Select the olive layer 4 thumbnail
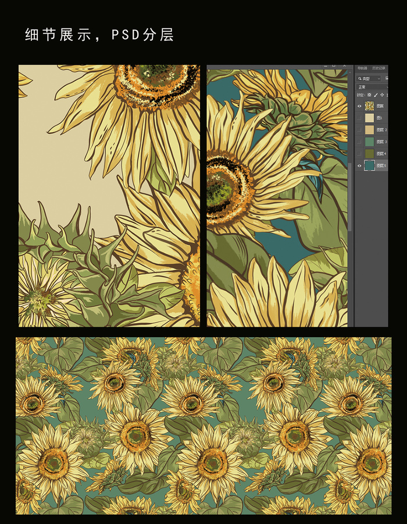Screen dimensions: 407x524 point(369,153)
